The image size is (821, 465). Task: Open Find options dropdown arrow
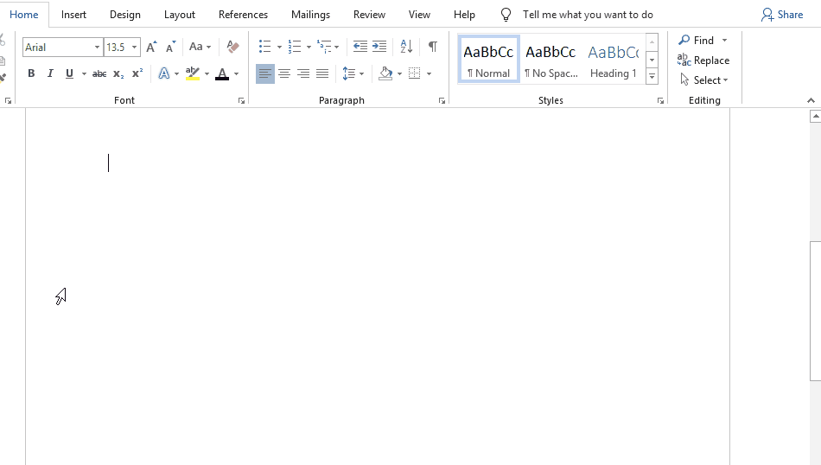[725, 41]
